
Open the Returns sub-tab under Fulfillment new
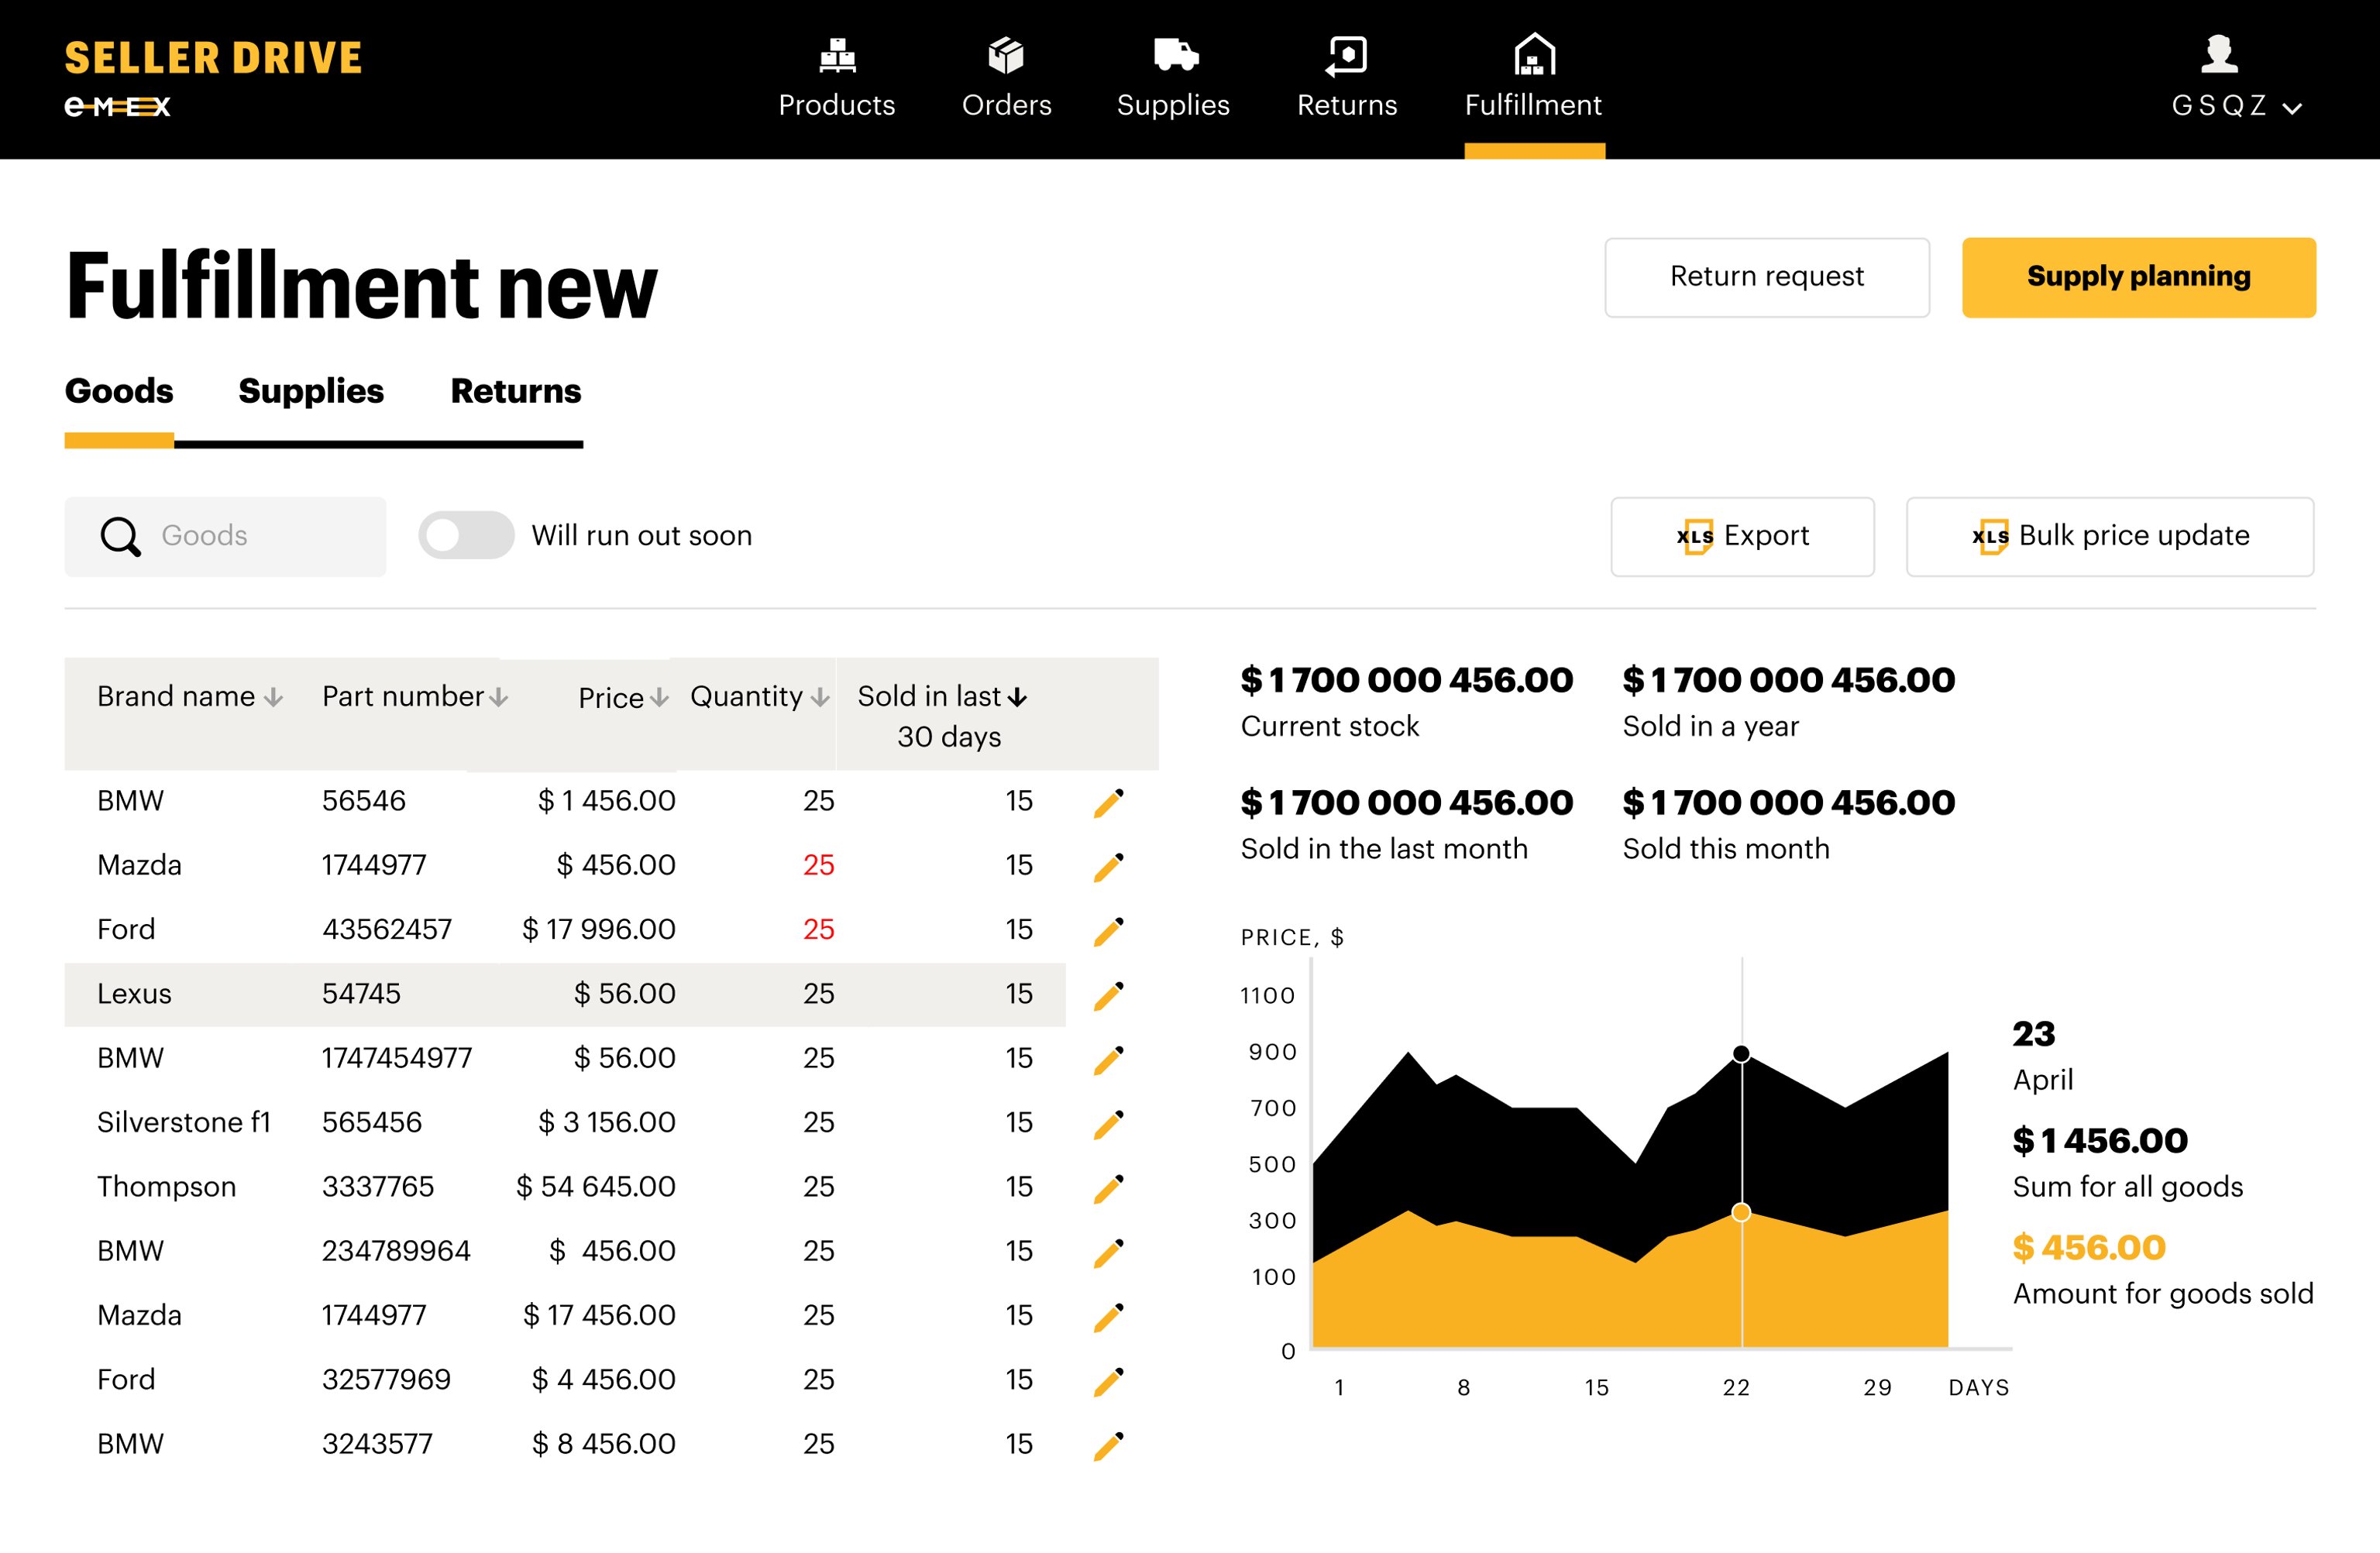pos(515,391)
